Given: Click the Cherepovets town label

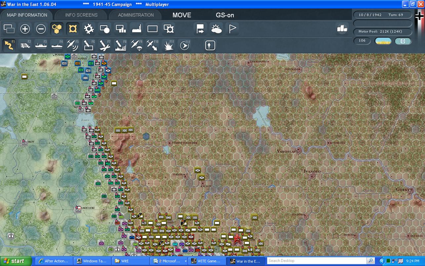Looking at the screenshot, I should [260, 62].
